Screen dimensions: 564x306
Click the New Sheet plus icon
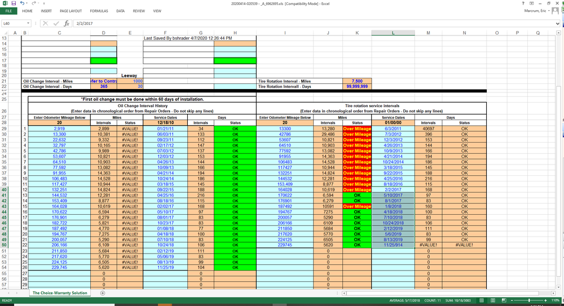(x=102, y=293)
